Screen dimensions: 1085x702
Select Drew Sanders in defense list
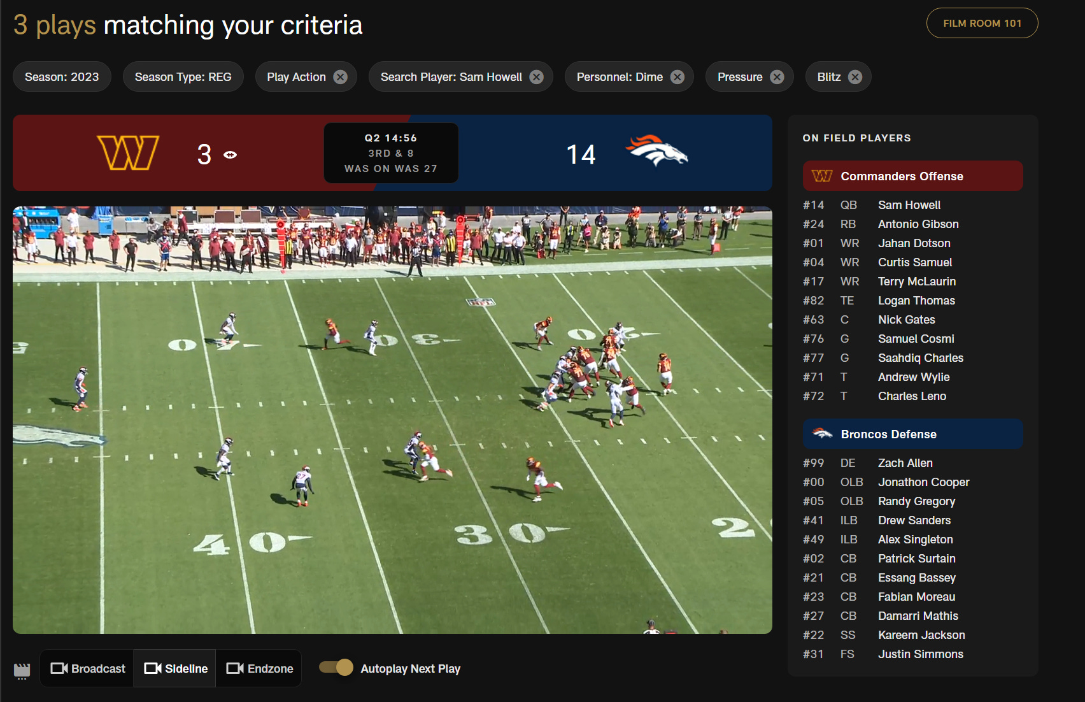tap(913, 520)
